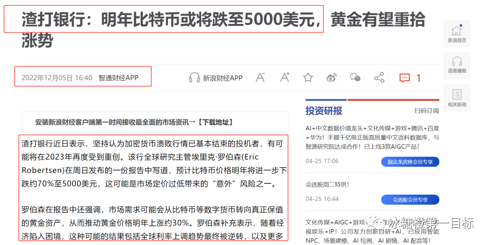Viewport: 490px width, 245px height.
Task: Click 新浪财经APP link in toolbar
Action: 223,78
